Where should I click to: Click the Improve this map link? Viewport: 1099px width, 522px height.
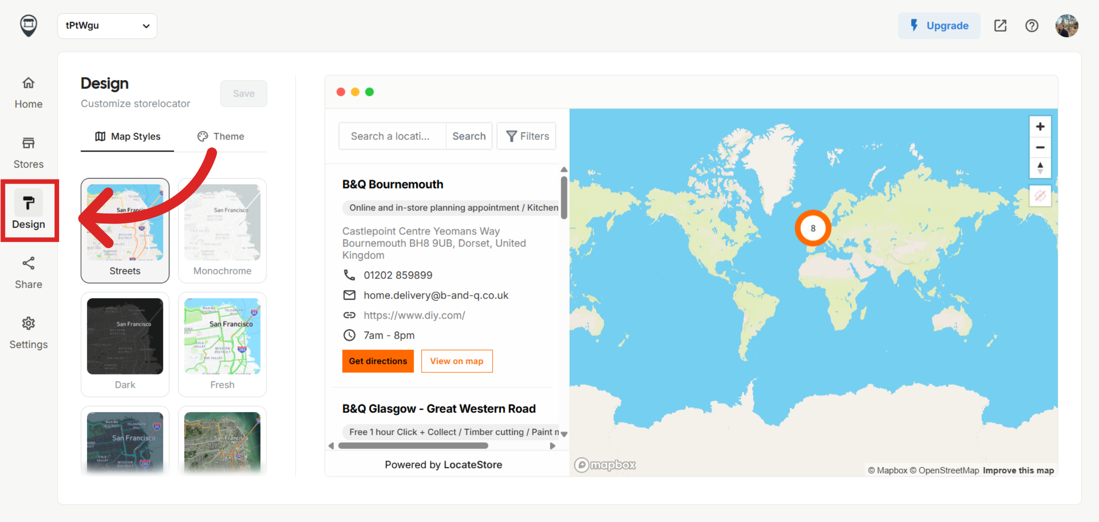click(1018, 470)
